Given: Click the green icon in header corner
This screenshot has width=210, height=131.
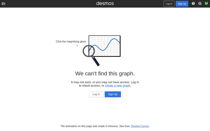Looking at the screenshot, I should click(206, 3).
